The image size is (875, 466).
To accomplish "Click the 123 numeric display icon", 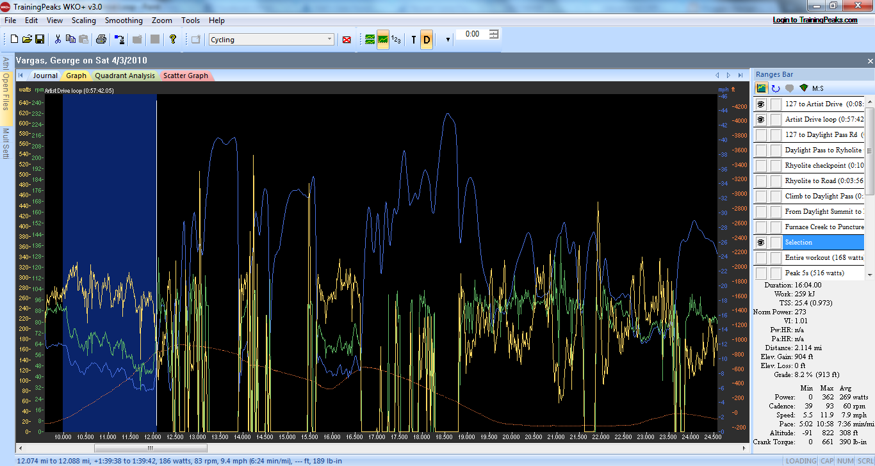I will coord(397,40).
